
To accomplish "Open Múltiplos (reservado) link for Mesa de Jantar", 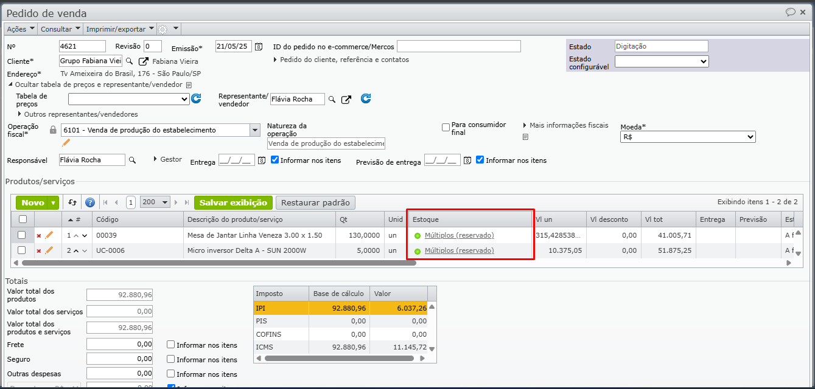I will tap(459, 235).
